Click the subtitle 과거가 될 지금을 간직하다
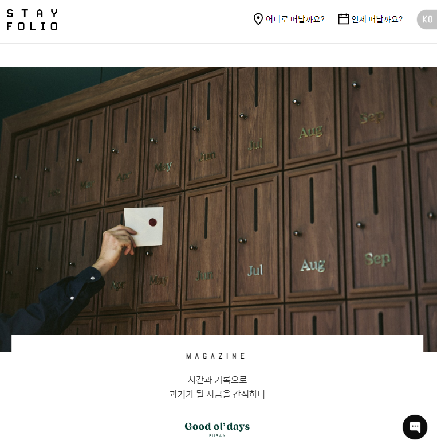 217,394
